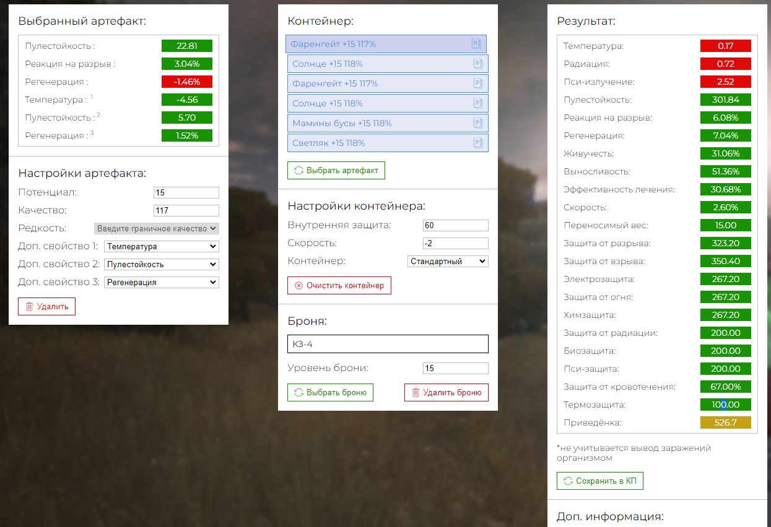
Task: Open Доп. свойство 2 dropdown showing Пулестойкость
Action: point(162,264)
